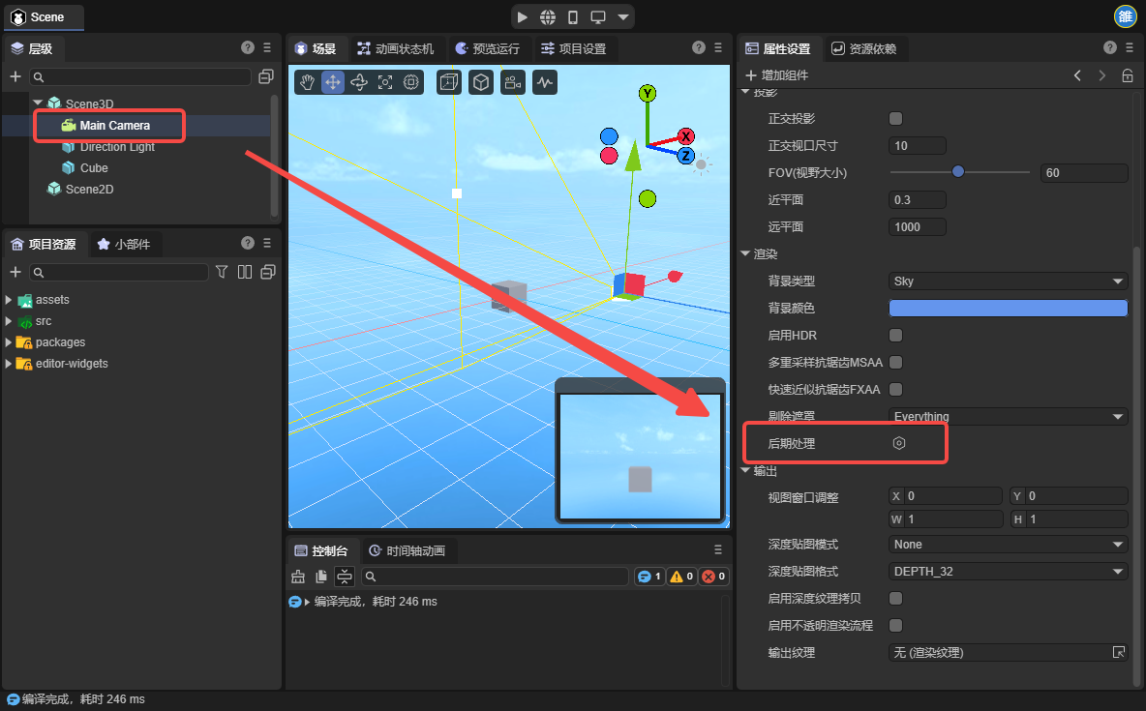Toggle the 启用HDR checkbox
This screenshot has width=1146, height=711.
pos(895,335)
